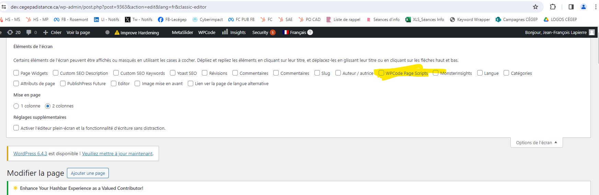Open the Français language switcher menu
This screenshot has width=599, height=195.
click(x=295, y=32)
